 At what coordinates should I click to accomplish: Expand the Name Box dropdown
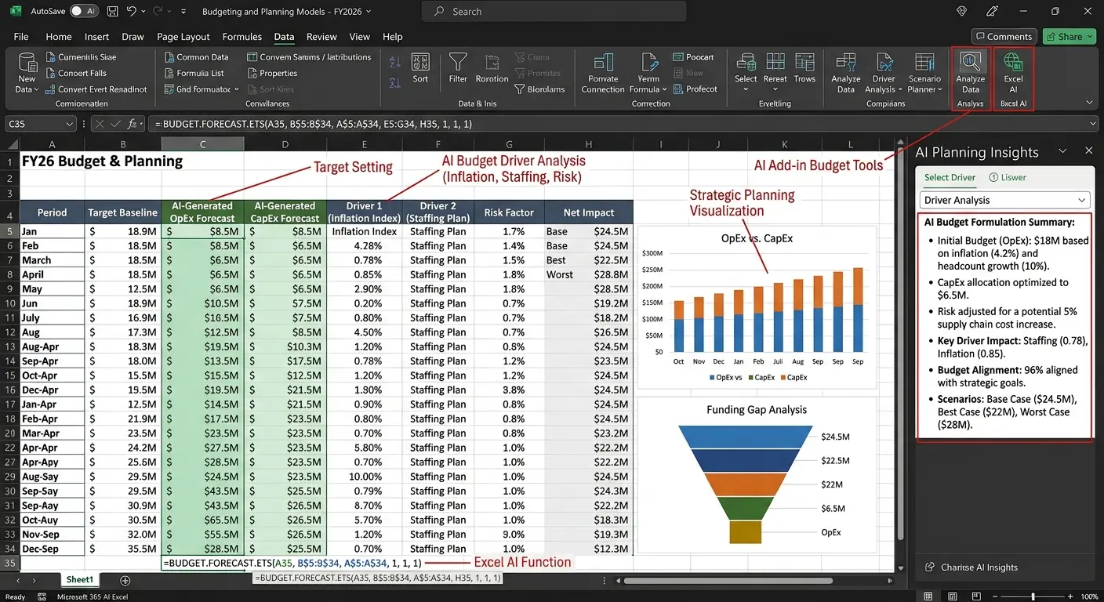[x=71, y=124]
